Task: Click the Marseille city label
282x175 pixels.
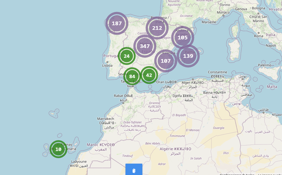Action: (209, 22)
